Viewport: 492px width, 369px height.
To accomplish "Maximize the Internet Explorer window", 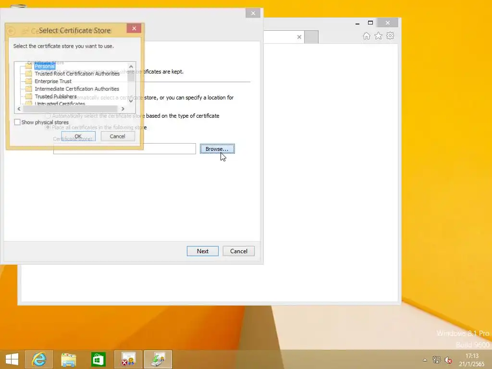I will click(370, 23).
